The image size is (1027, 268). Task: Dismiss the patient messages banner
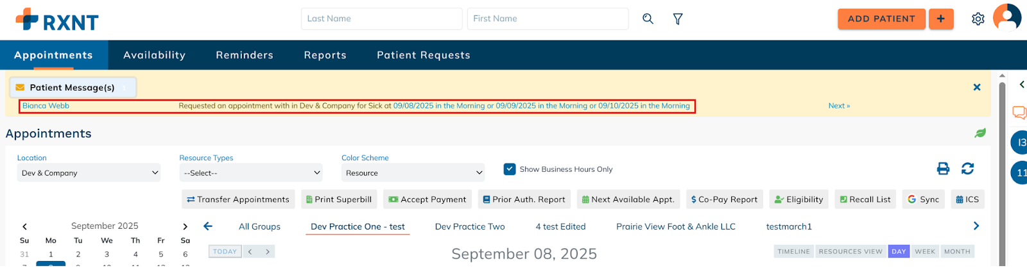point(977,87)
